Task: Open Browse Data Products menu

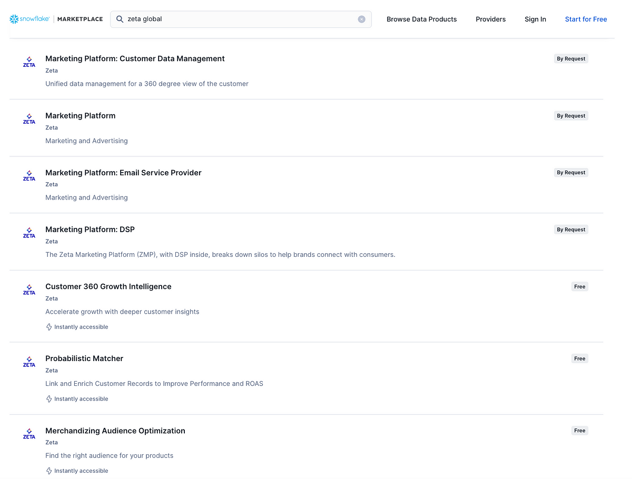Action: tap(422, 19)
